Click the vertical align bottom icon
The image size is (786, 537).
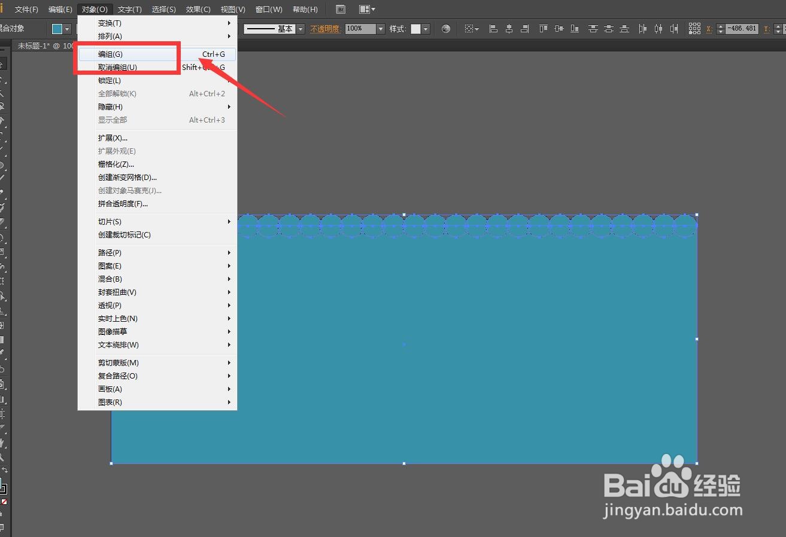point(575,29)
